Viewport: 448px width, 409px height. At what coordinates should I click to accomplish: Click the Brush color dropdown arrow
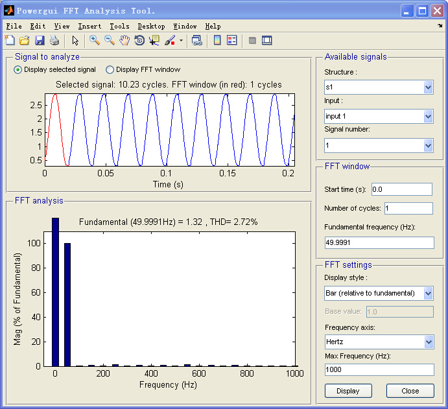[x=181, y=41]
